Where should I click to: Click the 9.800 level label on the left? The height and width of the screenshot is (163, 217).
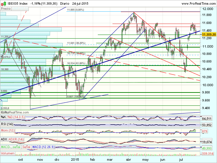(x=4, y=91)
